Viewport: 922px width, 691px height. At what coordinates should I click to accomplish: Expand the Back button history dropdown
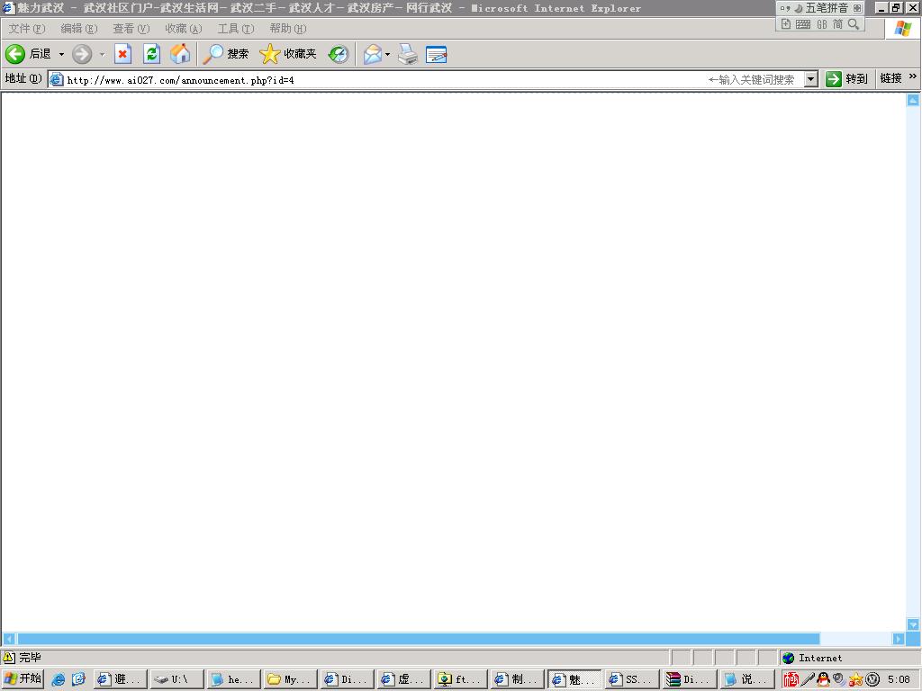point(61,54)
